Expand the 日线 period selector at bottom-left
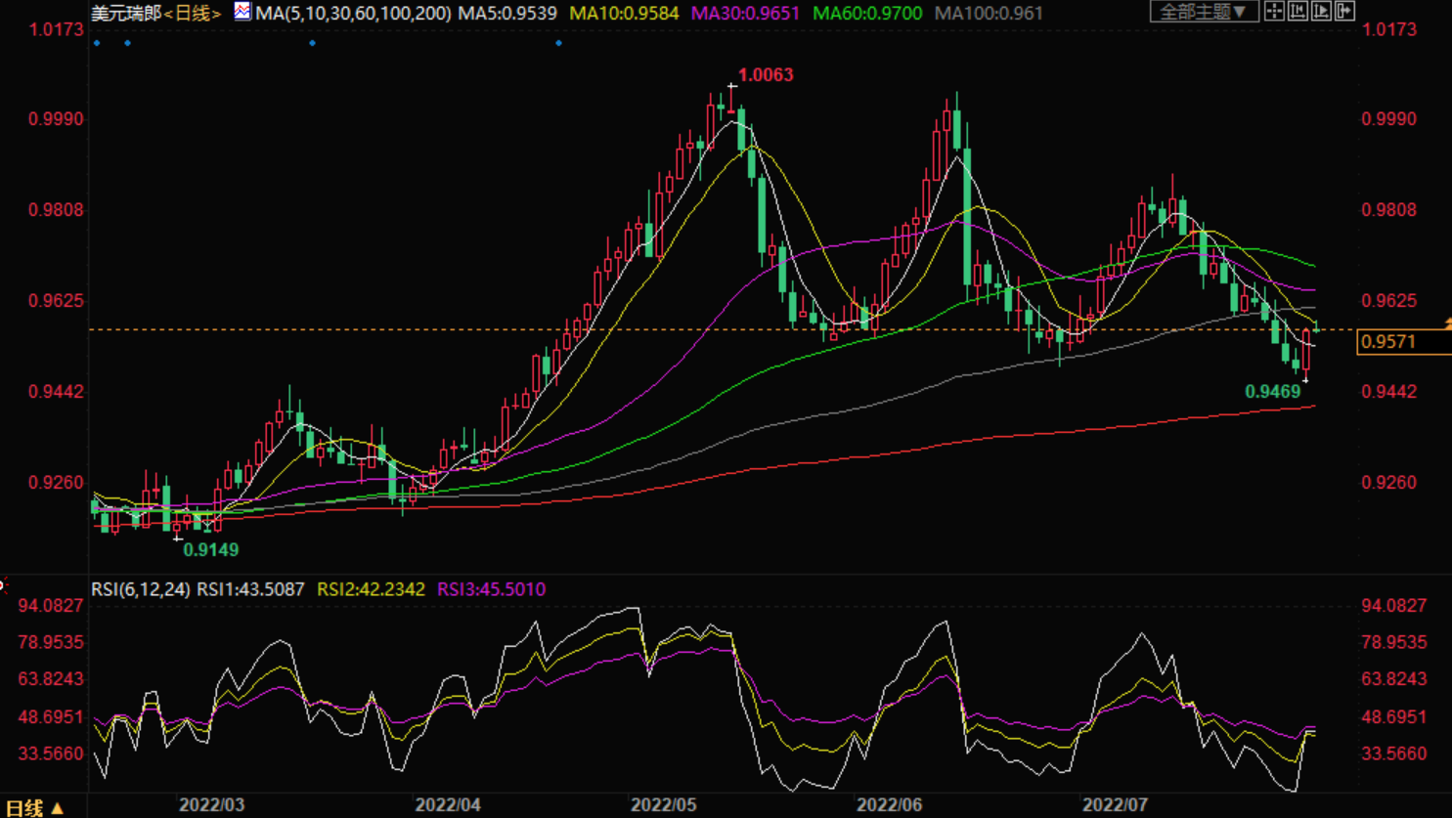 click(34, 807)
